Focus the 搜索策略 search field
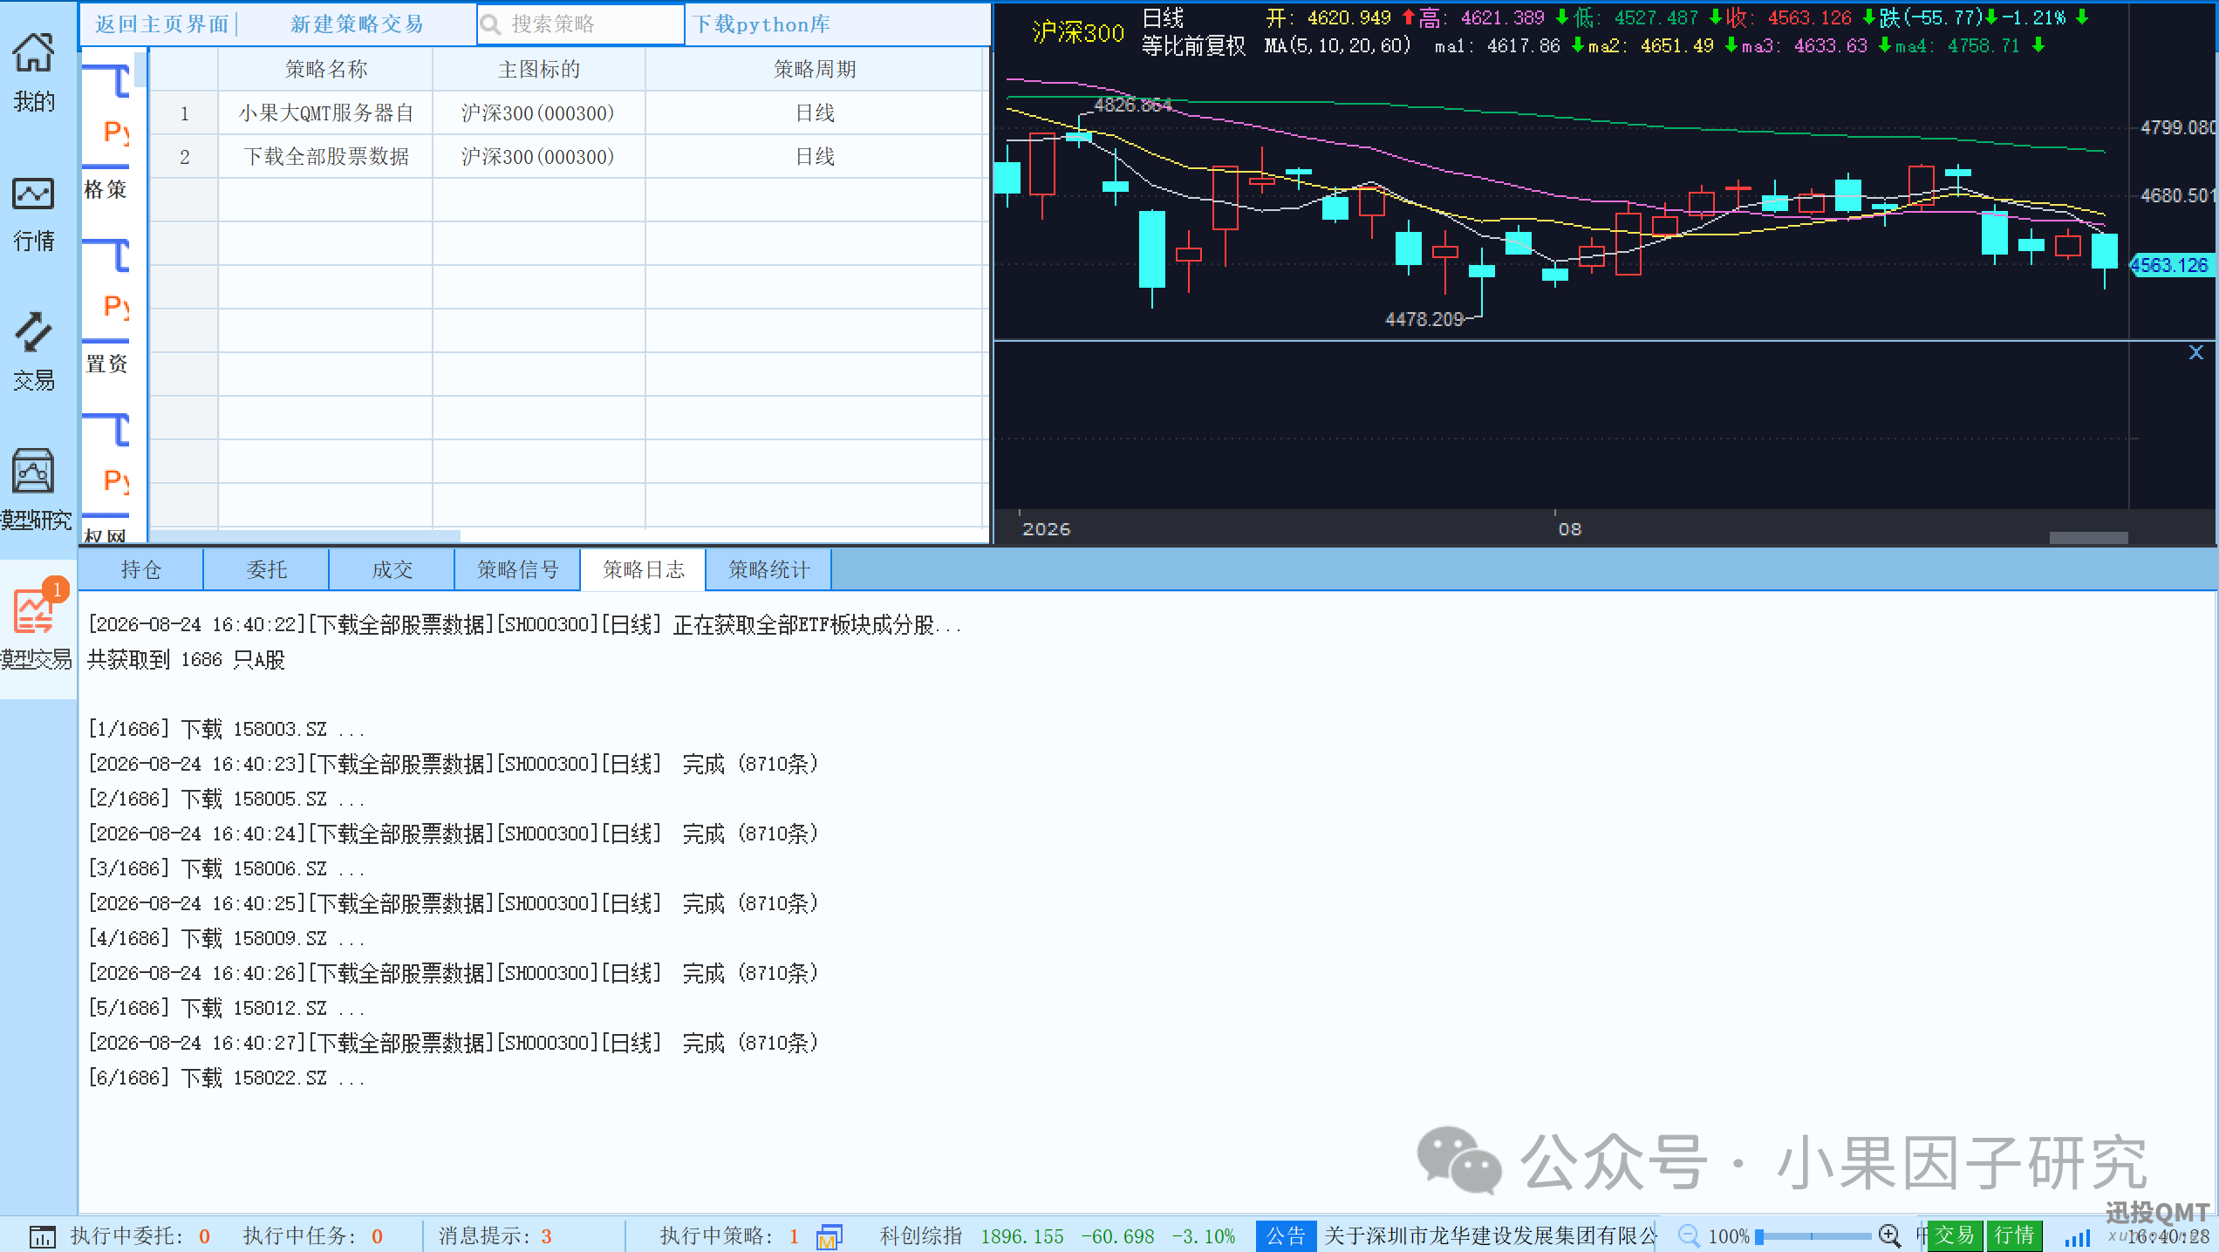2219x1252 pixels. (581, 24)
